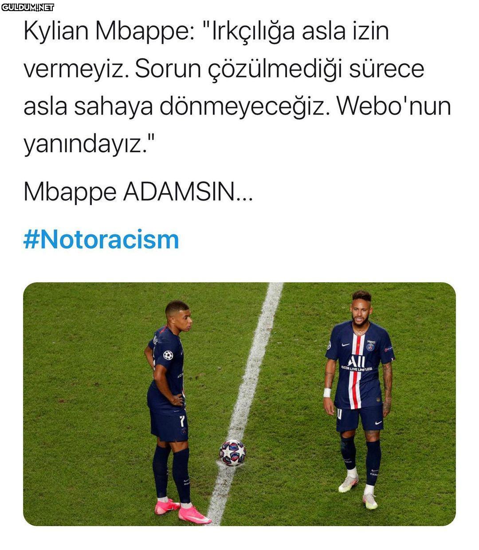
Task: Click the white boots of the right player
Action: [x=359, y=491]
